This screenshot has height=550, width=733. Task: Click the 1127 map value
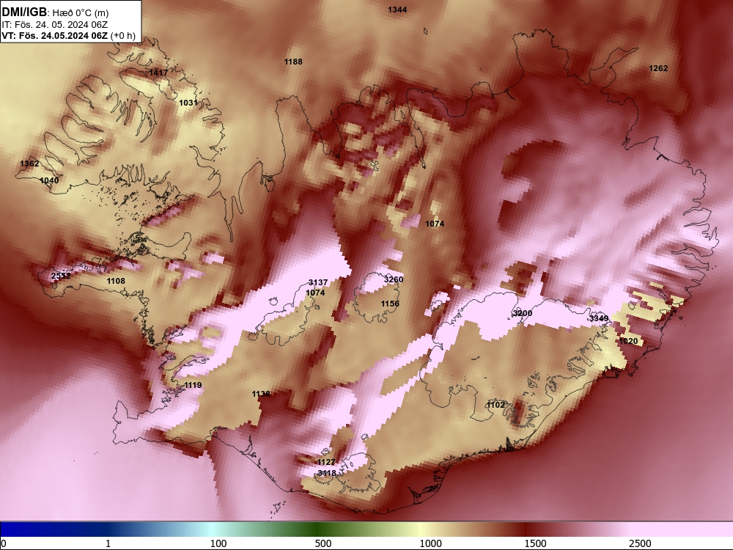pyautogui.click(x=326, y=462)
